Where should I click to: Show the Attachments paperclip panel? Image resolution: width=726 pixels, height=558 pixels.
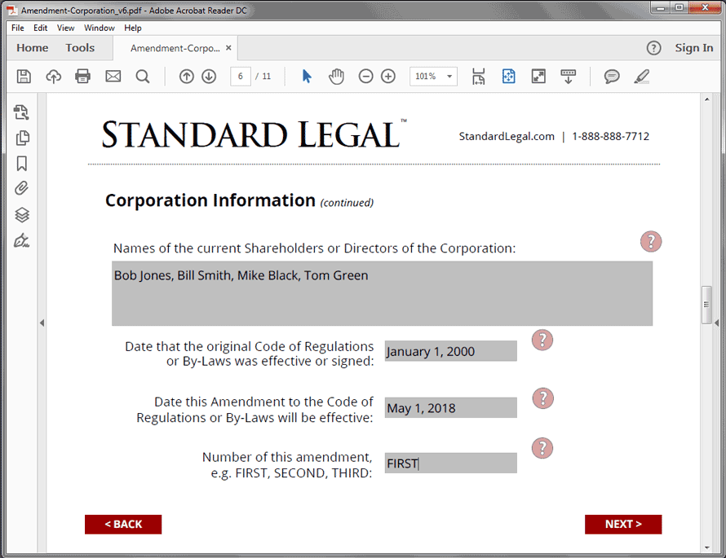point(22,188)
